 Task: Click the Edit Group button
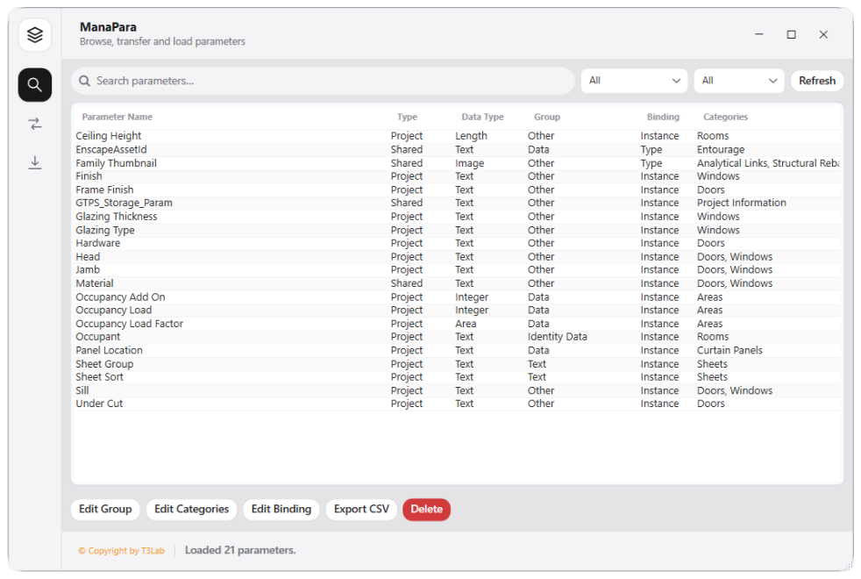pos(105,509)
